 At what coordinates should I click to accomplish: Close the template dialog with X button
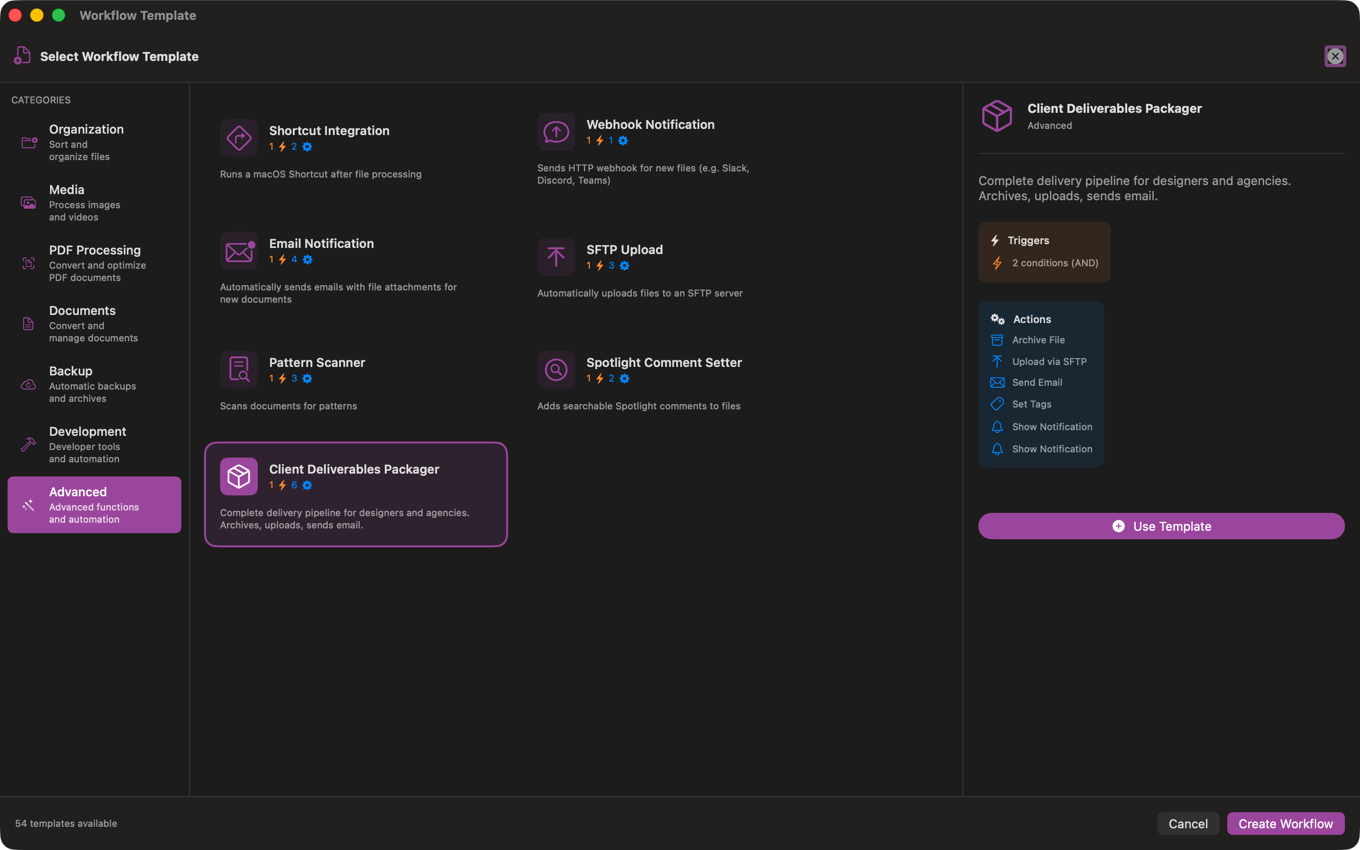(1335, 56)
